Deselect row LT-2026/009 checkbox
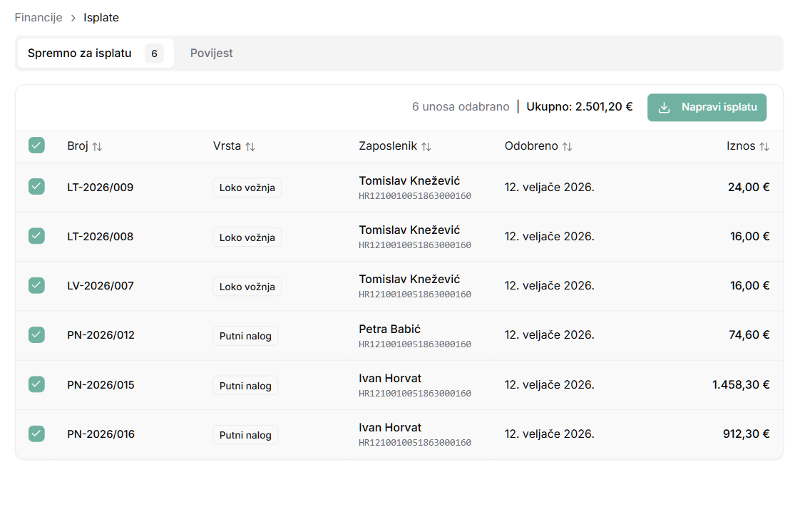 36,187
